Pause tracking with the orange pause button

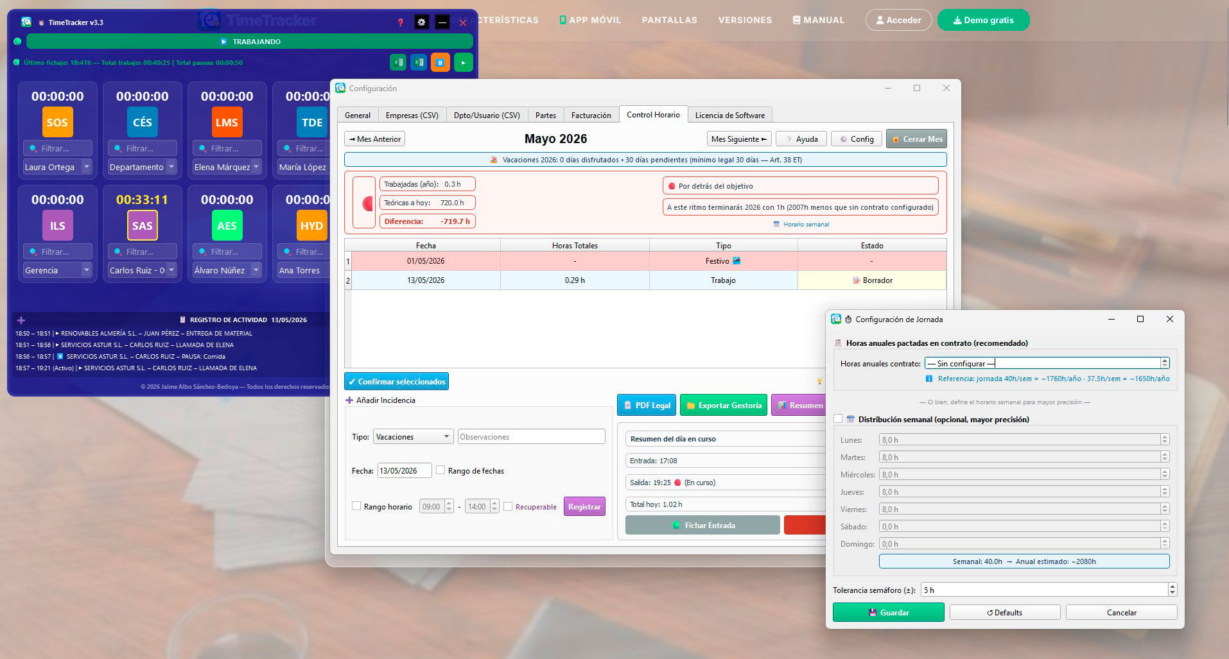440,62
